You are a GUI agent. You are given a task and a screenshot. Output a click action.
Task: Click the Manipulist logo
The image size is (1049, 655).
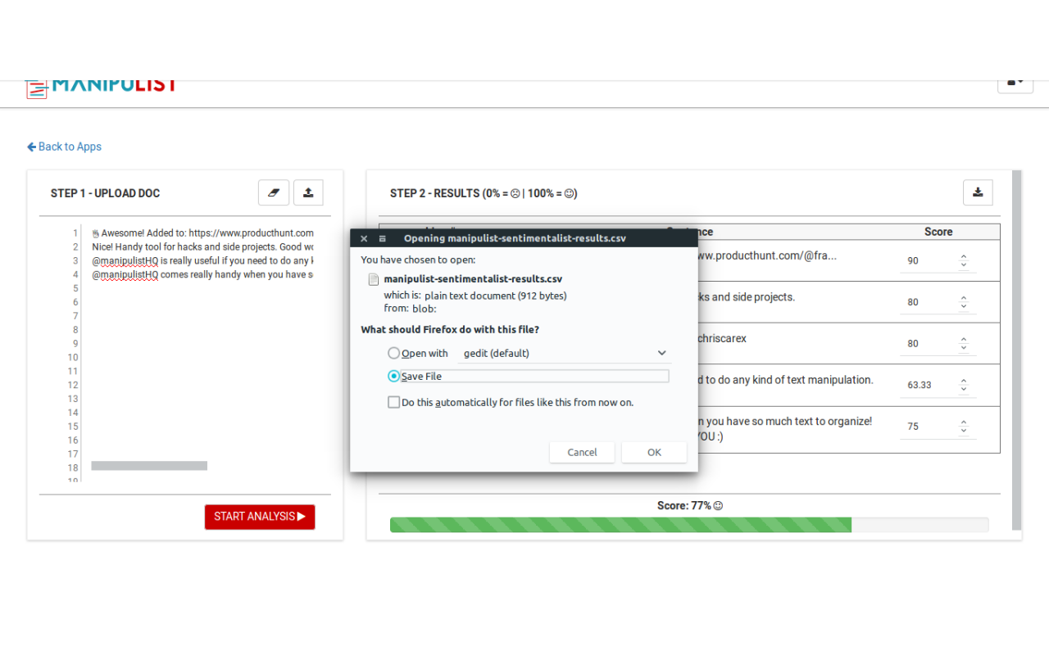(x=102, y=86)
